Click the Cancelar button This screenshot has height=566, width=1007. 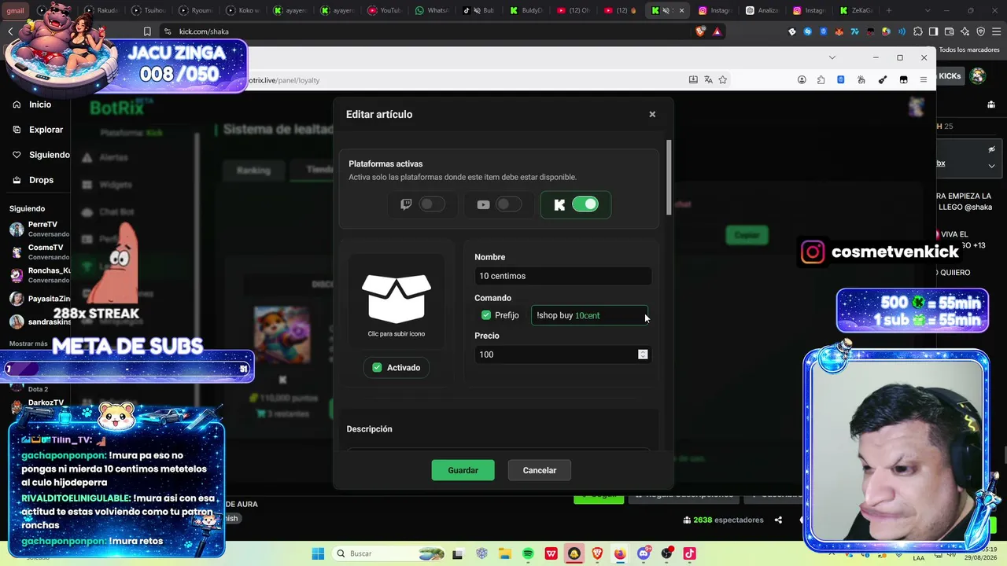click(540, 470)
